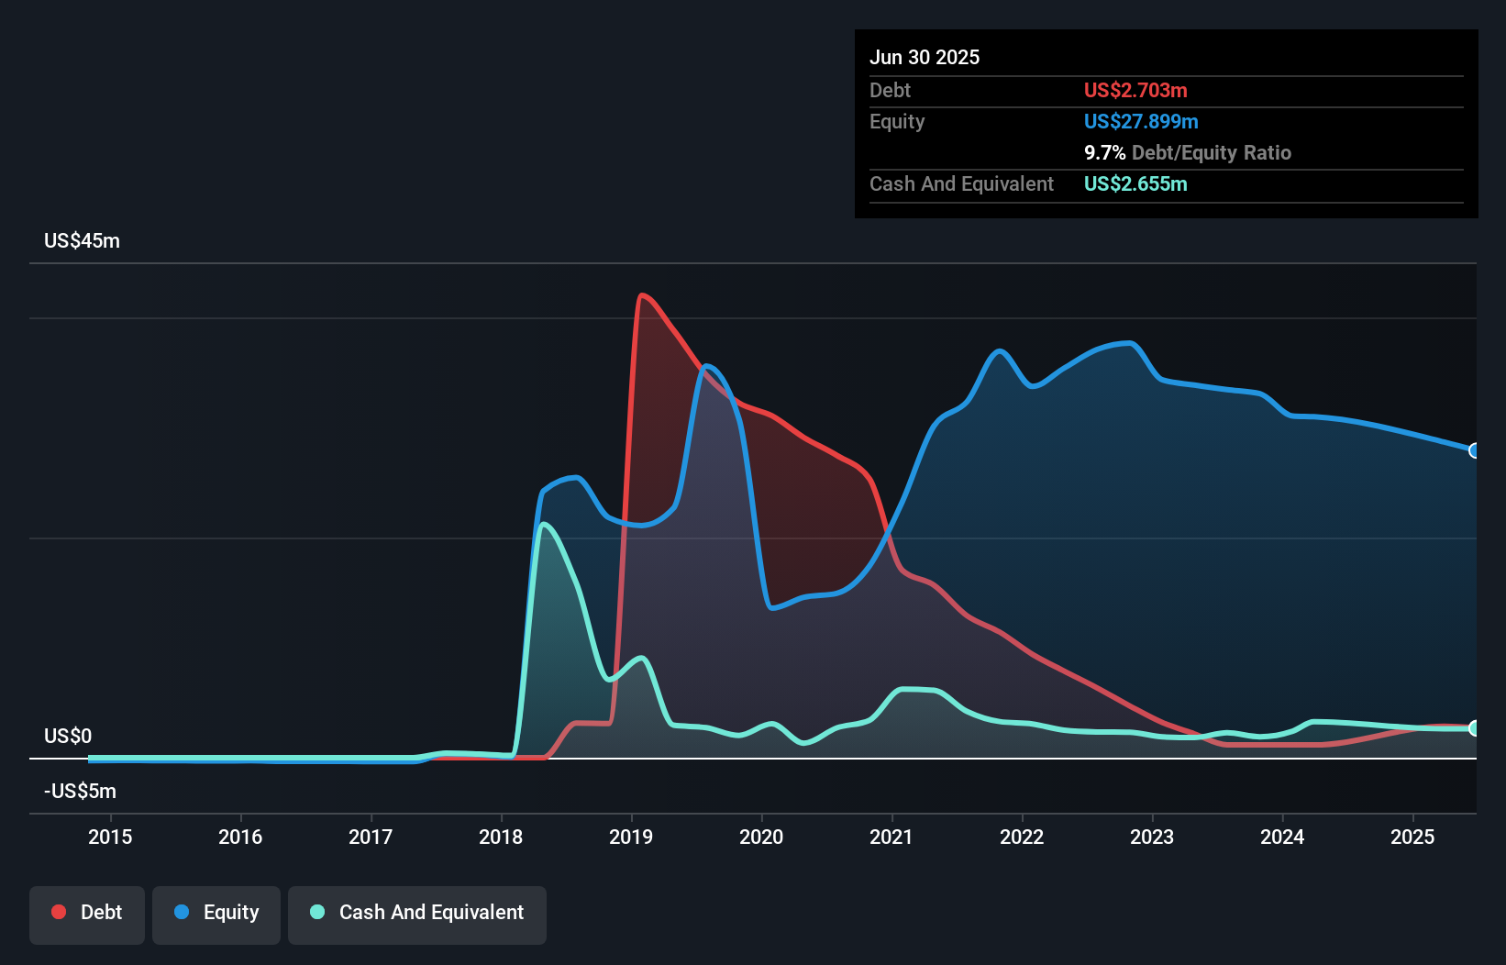Select the Cash endpoint marker at Jun 2025
This screenshot has width=1506, height=965.
coord(1475,728)
